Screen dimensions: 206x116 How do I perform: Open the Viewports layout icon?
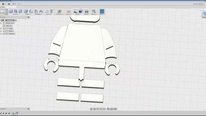pos(115,109)
